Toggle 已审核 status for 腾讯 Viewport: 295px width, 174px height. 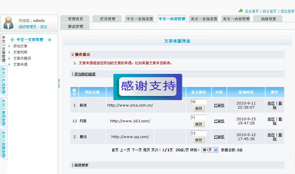[219, 137]
